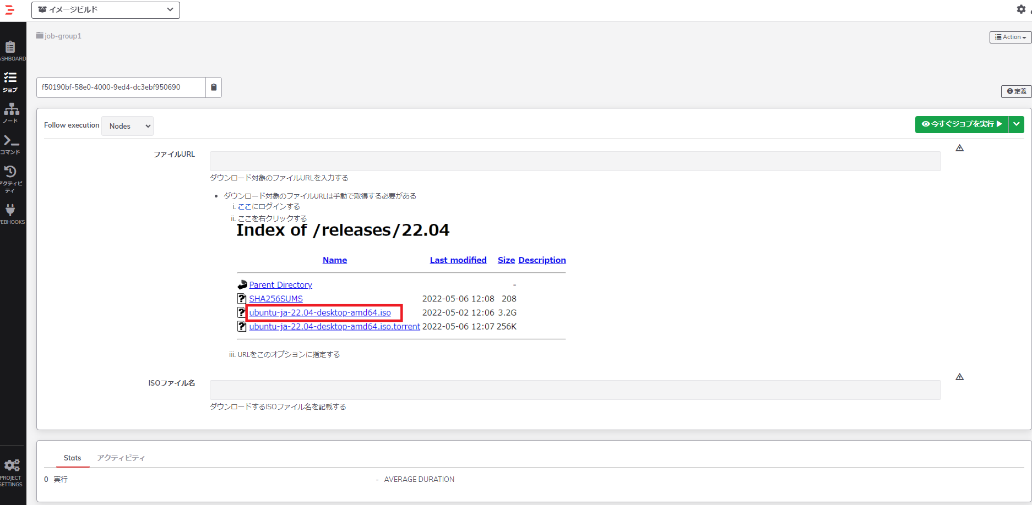Open SHA256SUMS file link
The width and height of the screenshot is (1032, 505).
click(276, 299)
